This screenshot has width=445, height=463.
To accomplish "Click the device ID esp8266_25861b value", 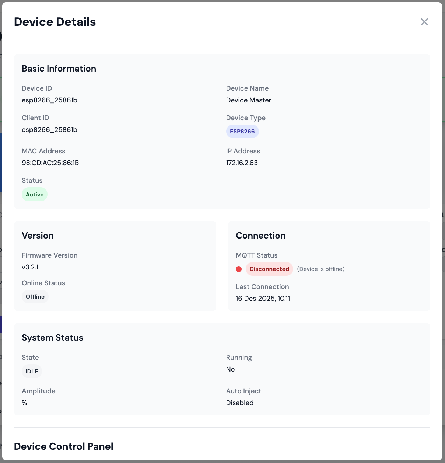I will point(49,100).
